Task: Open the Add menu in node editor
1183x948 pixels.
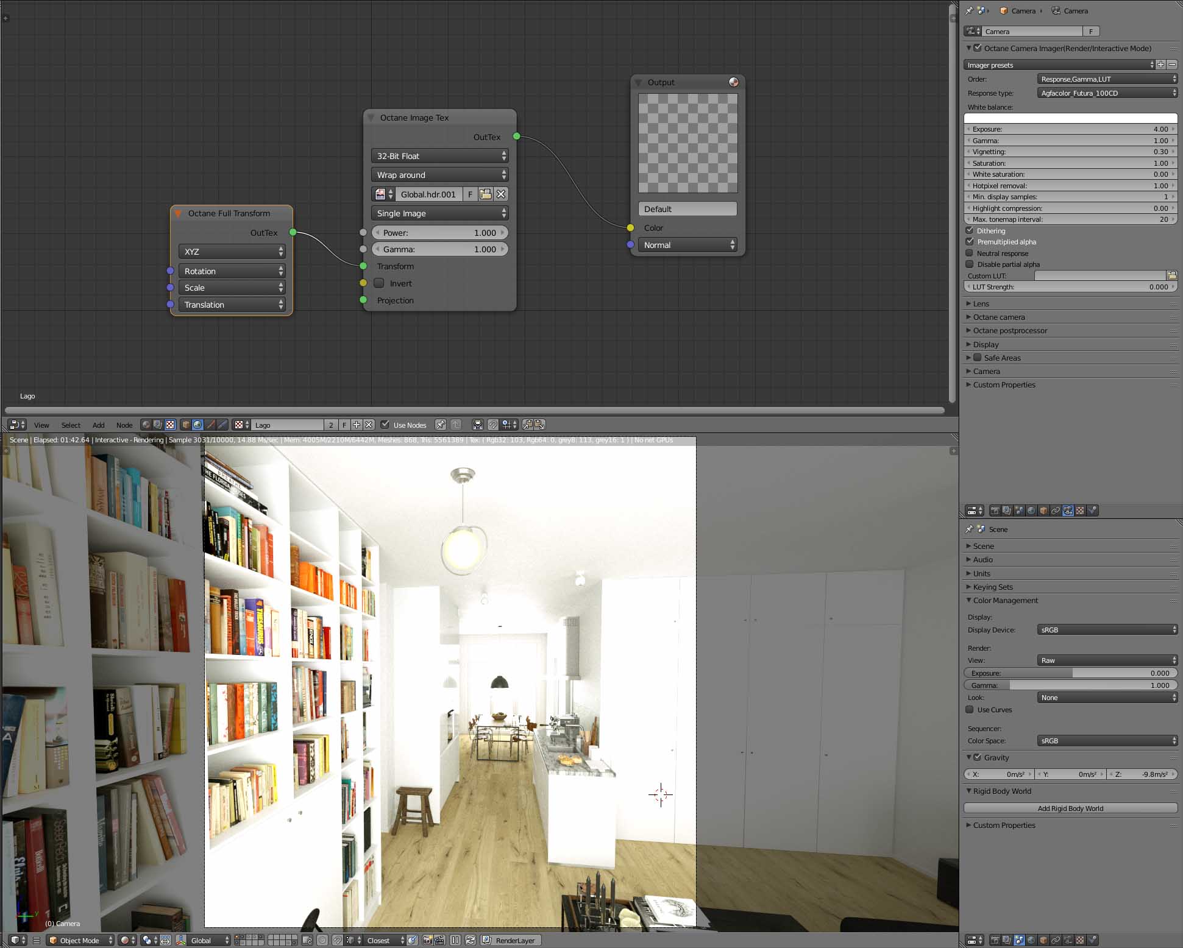Action: [98, 425]
